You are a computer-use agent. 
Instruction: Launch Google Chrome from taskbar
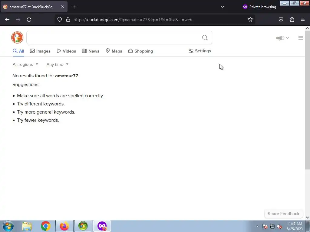click(x=46, y=226)
